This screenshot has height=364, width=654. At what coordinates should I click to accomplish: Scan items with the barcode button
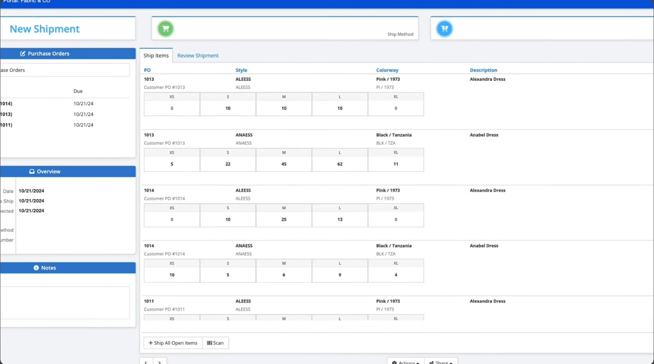215,343
